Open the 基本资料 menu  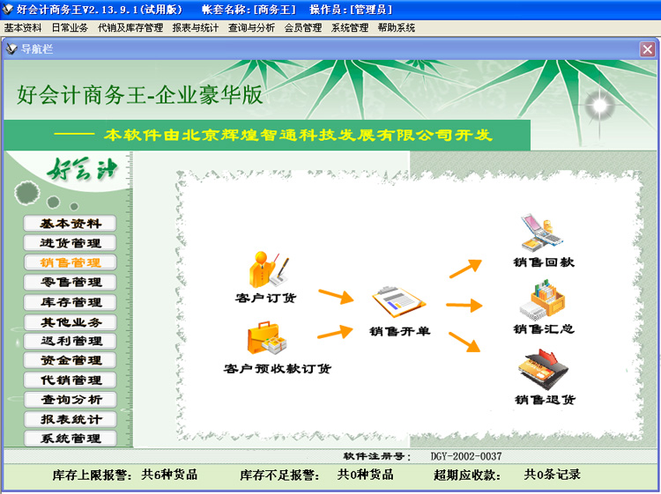point(23,28)
